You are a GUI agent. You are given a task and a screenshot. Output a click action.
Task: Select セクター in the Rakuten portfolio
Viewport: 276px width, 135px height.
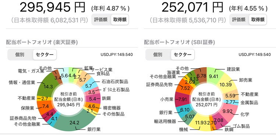45,55
